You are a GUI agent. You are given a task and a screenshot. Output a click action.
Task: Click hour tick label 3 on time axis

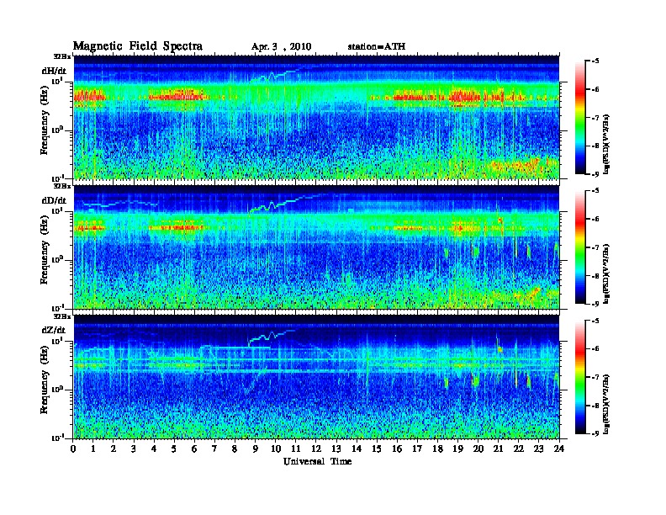(x=134, y=449)
